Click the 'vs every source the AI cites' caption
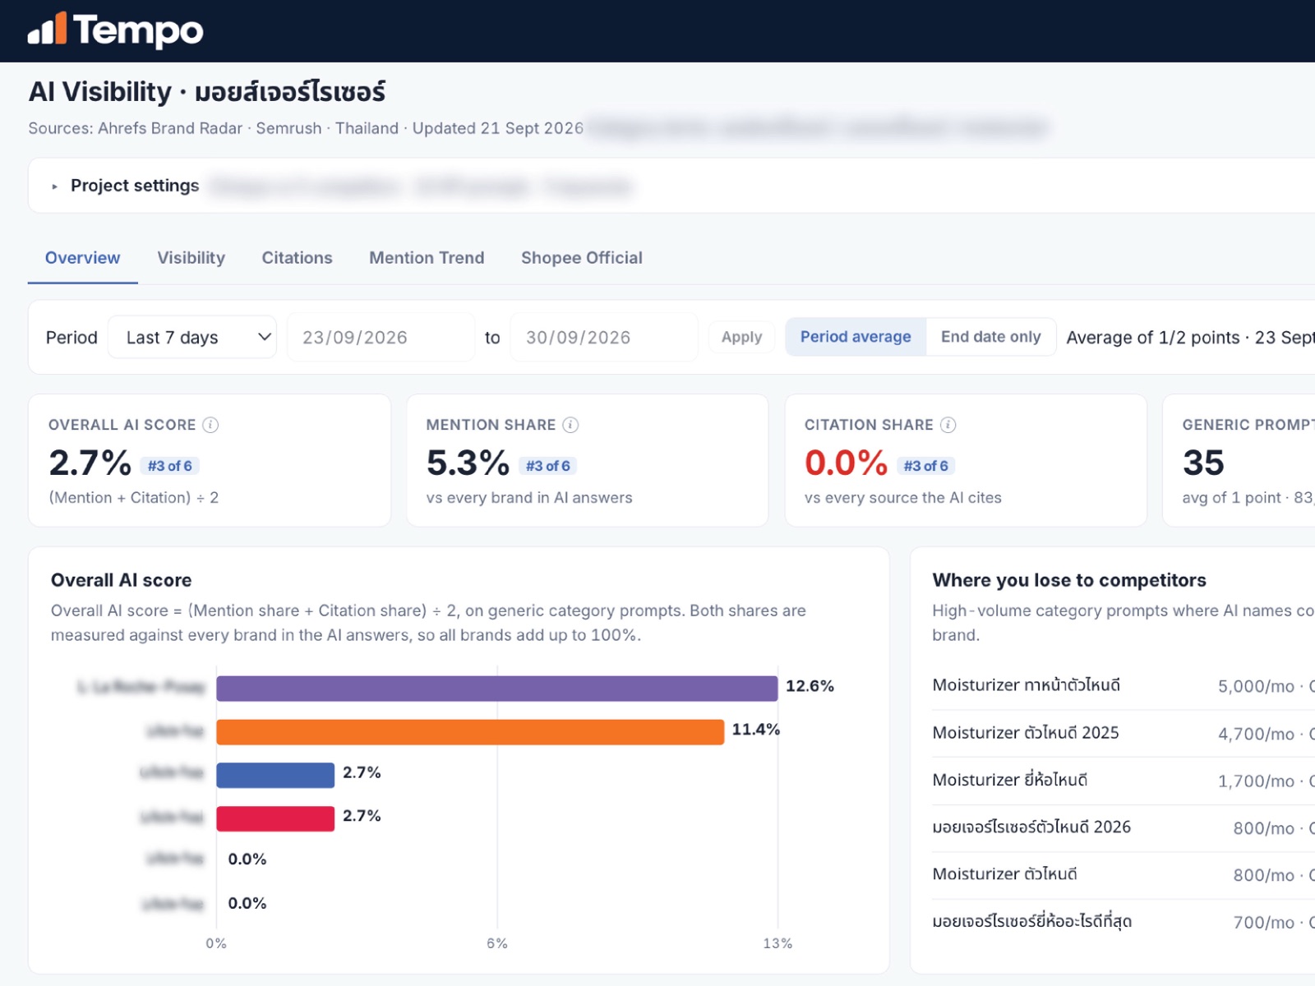1315x986 pixels. click(x=903, y=498)
